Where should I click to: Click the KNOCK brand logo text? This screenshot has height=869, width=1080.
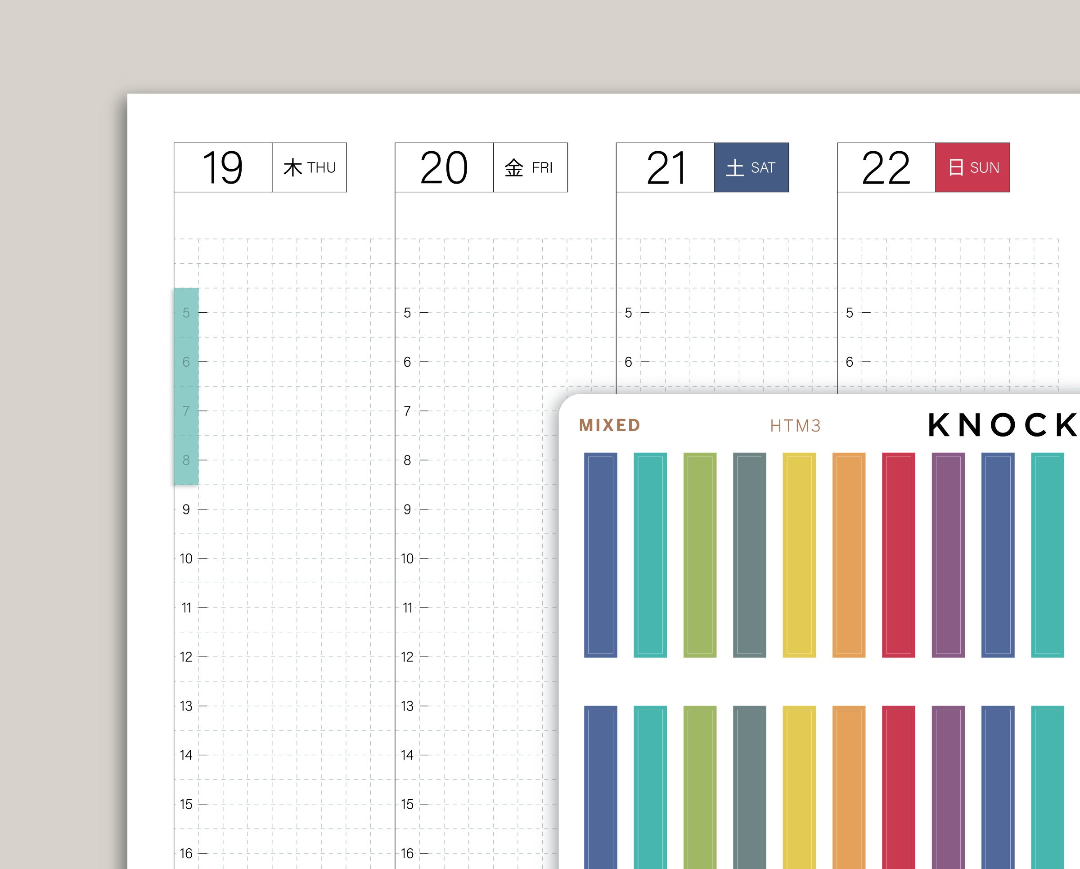1002,425
